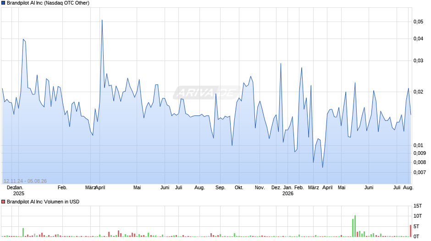
Task: Click the 15T volume axis label
Action: point(418,206)
